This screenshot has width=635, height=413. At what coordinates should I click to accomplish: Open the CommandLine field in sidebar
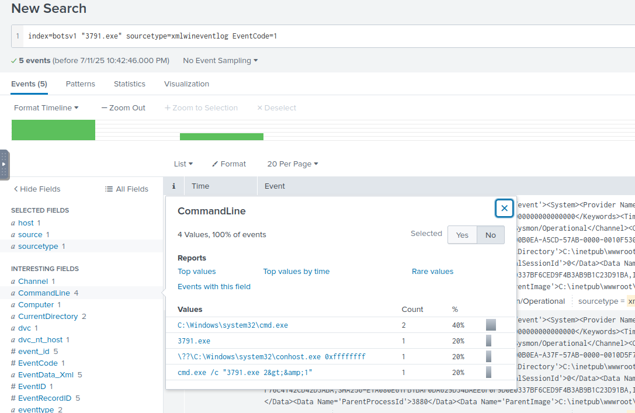pos(44,293)
